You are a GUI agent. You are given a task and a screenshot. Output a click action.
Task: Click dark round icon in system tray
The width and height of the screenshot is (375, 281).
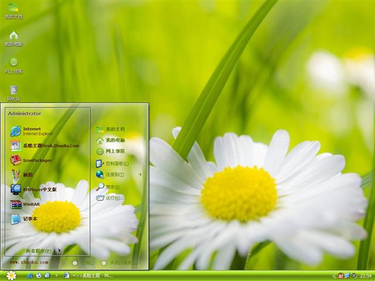(354, 276)
